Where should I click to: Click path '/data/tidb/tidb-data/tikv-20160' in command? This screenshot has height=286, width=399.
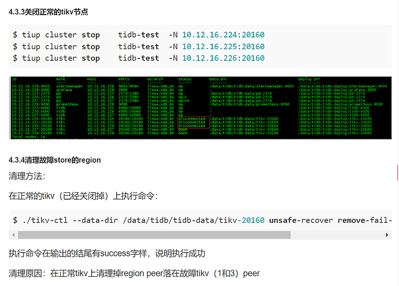click(194, 220)
